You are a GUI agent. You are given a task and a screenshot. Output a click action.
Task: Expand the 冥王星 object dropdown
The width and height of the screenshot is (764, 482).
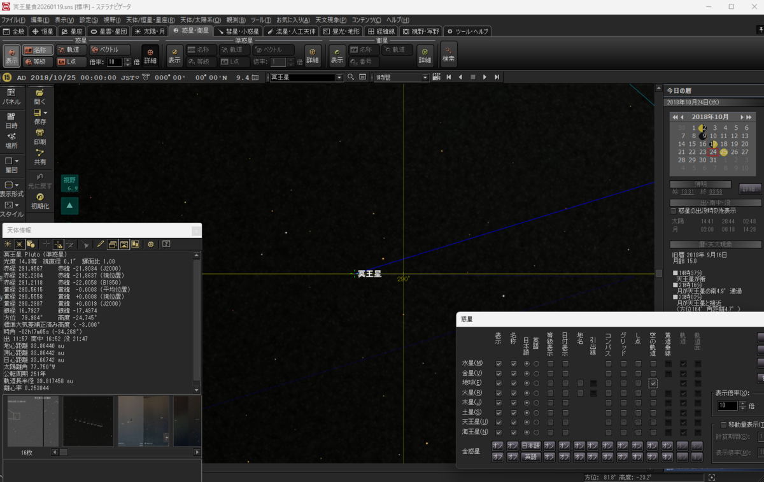(339, 77)
